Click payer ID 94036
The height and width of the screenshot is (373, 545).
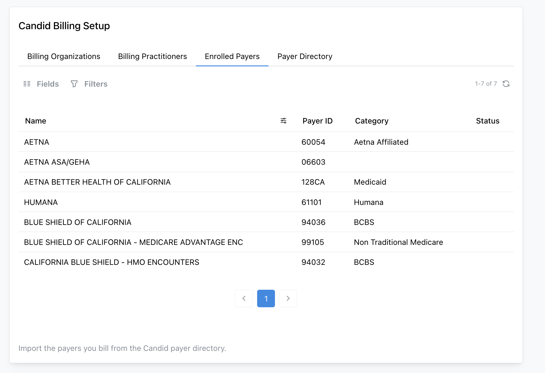point(313,222)
